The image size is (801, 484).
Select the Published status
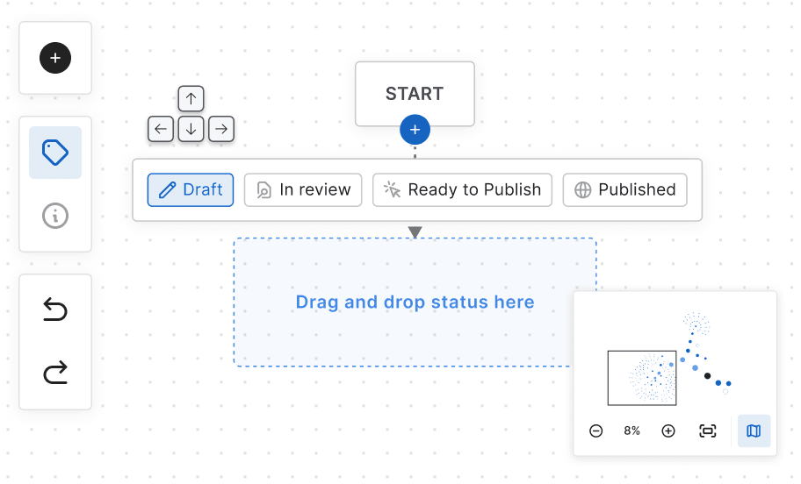point(624,189)
